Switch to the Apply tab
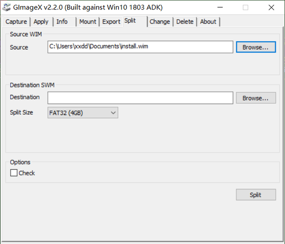The height and width of the screenshot is (244, 285). (41, 22)
